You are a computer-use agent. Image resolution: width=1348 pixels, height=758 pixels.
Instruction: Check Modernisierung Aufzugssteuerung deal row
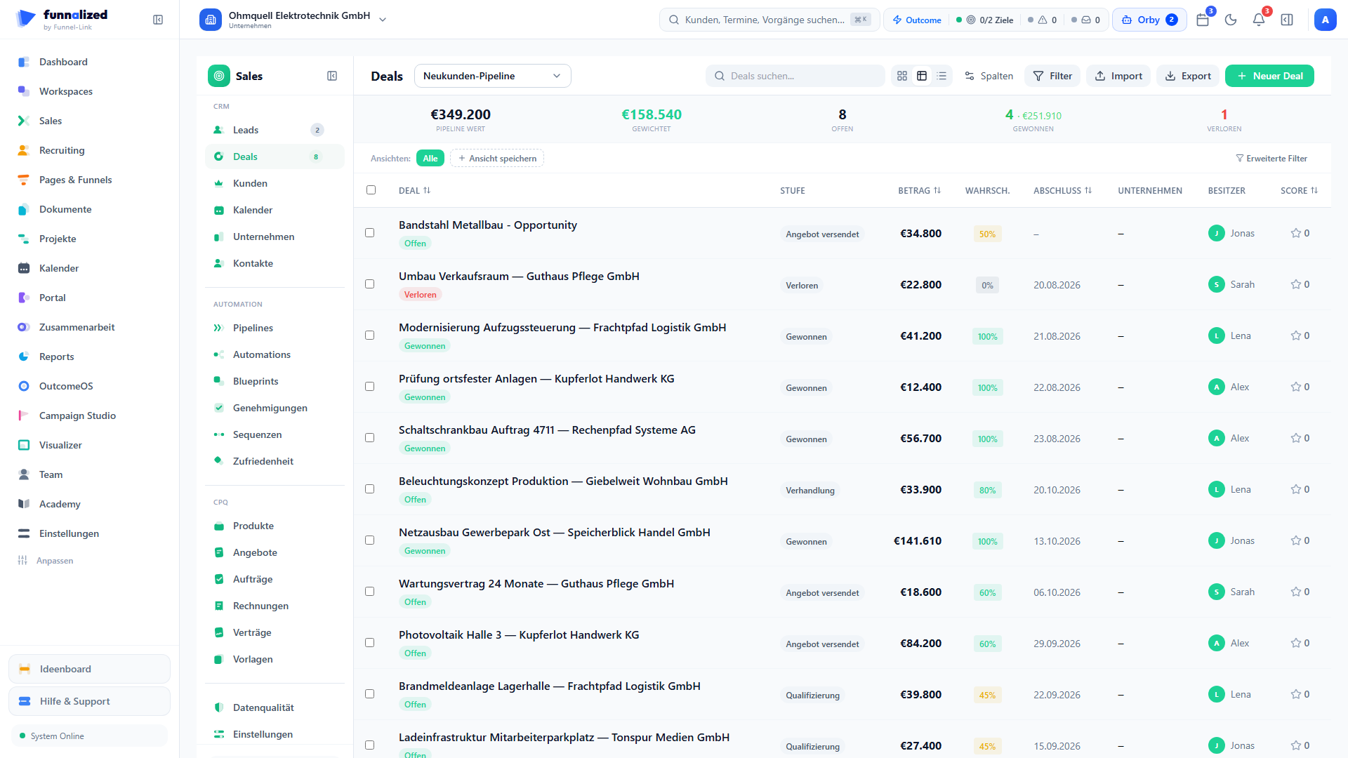tap(370, 335)
